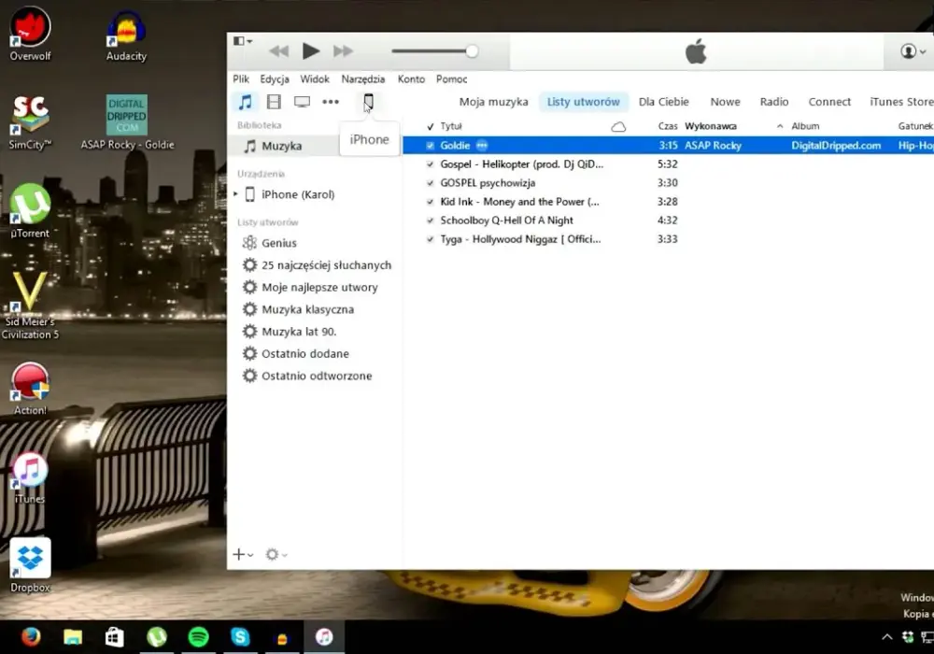
Task: Open Muzyka lat 90. playlist
Action: pos(299,331)
